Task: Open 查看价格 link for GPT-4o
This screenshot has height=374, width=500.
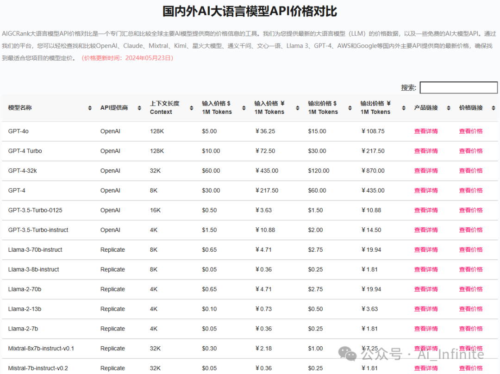Action: click(471, 131)
